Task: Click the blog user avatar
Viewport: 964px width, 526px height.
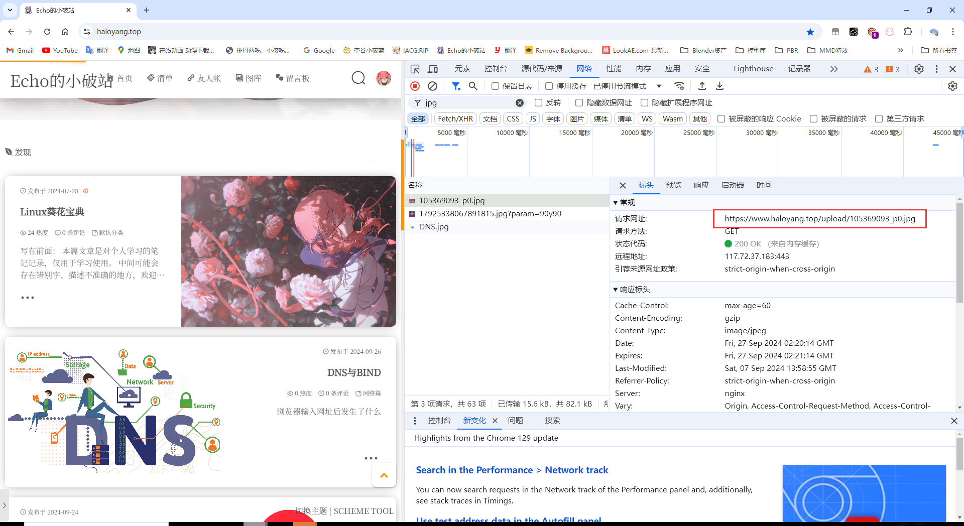Action: [x=384, y=78]
